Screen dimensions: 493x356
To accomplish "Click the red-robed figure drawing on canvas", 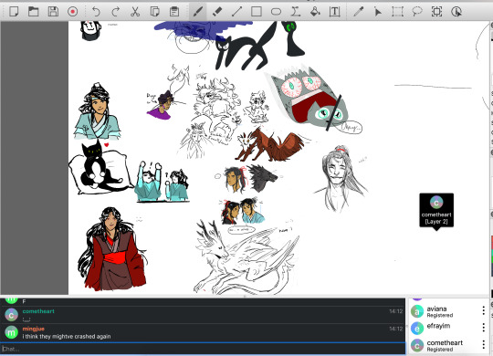I will 112,249.
